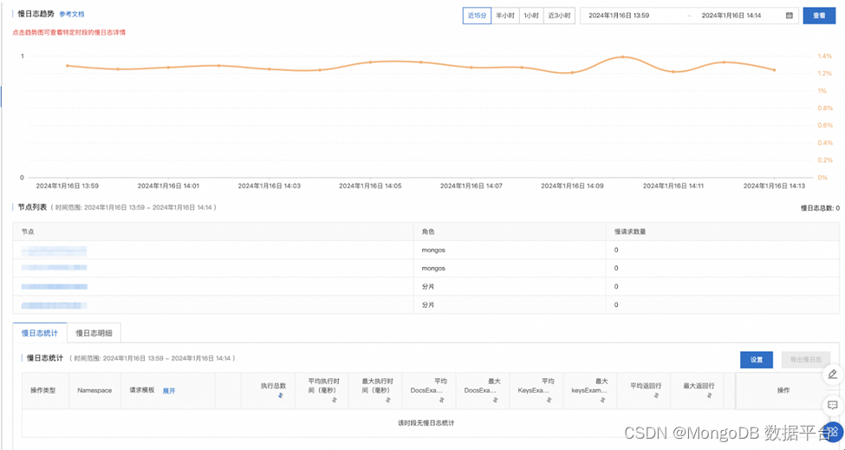The width and height of the screenshot is (845, 450).
Task: Sort by 平均执行时间(毫秒) column sort icon
Action: click(x=335, y=400)
